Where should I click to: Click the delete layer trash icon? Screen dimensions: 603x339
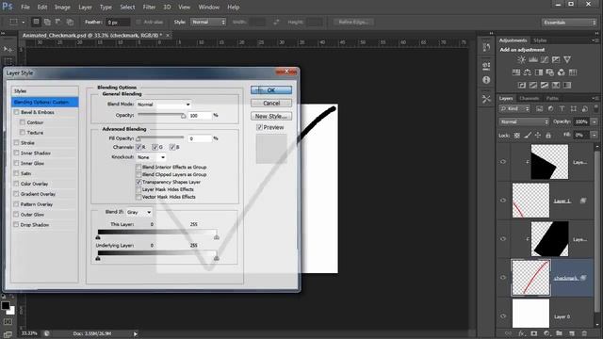pos(584,333)
